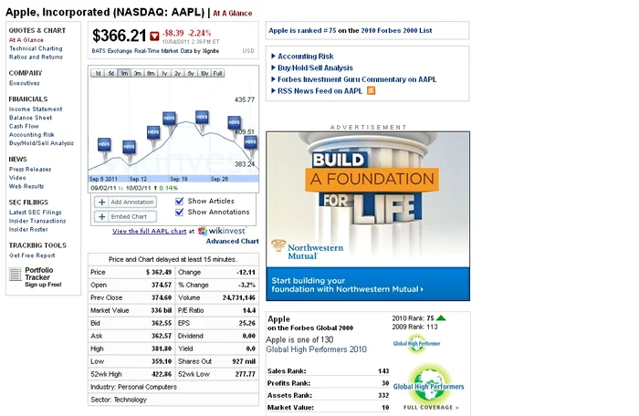This screenshot has width=639, height=416.
Task: Select the Full chart range tab
Action: tap(218, 73)
